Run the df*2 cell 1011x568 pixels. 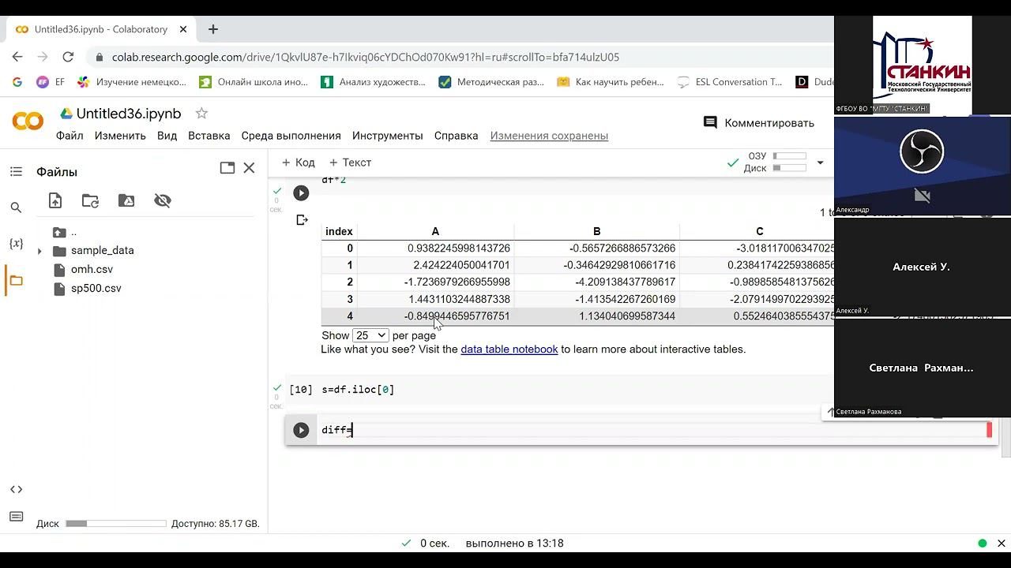301,192
